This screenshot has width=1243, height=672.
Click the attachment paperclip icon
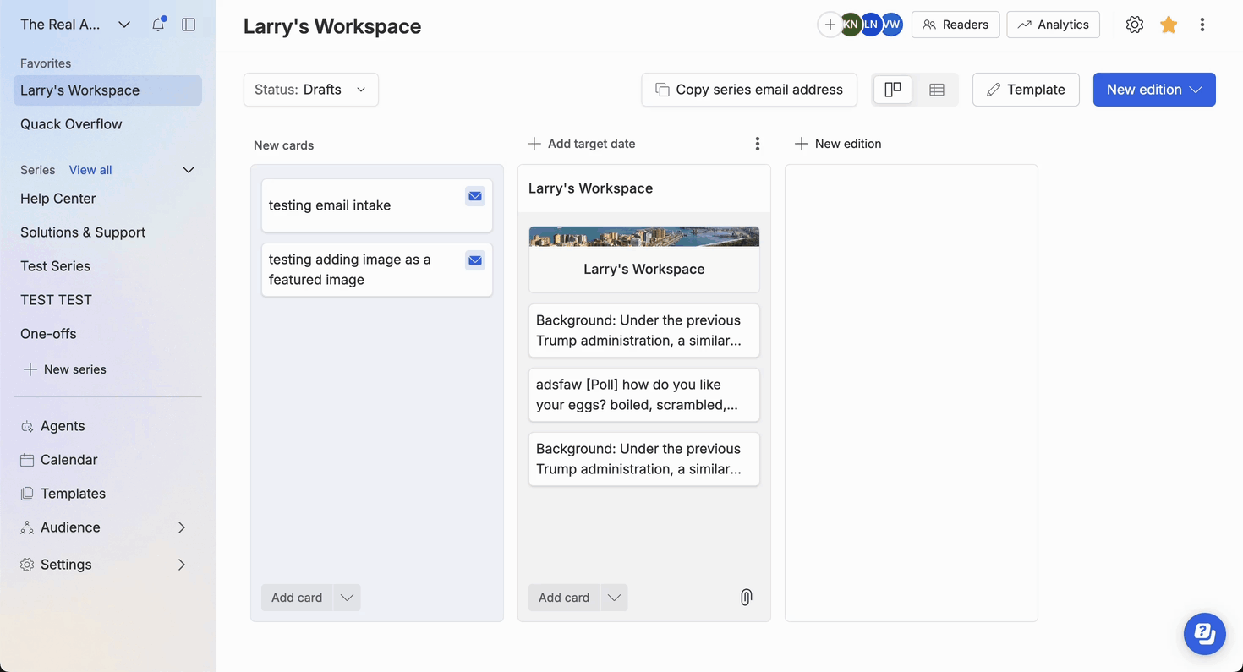pos(746,598)
